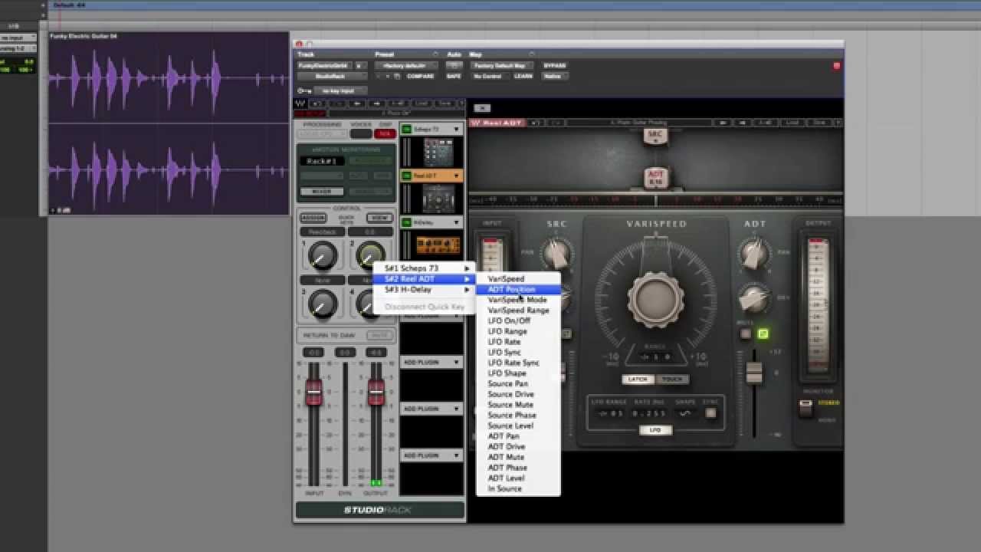Click the MIXER button in eMotion Monitoring
The width and height of the screenshot is (981, 552).
(x=322, y=192)
